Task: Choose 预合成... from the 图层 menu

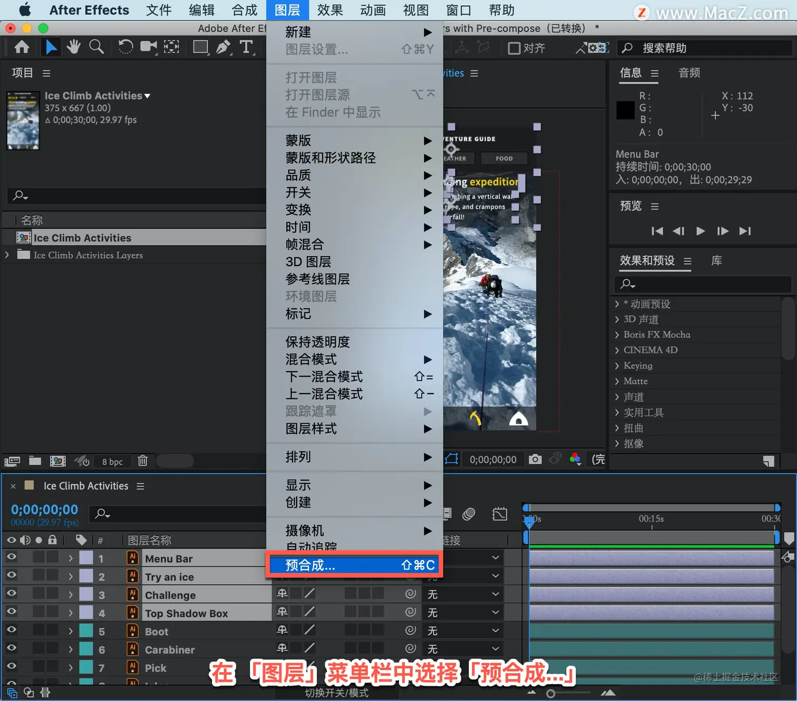Action: pyautogui.click(x=354, y=565)
